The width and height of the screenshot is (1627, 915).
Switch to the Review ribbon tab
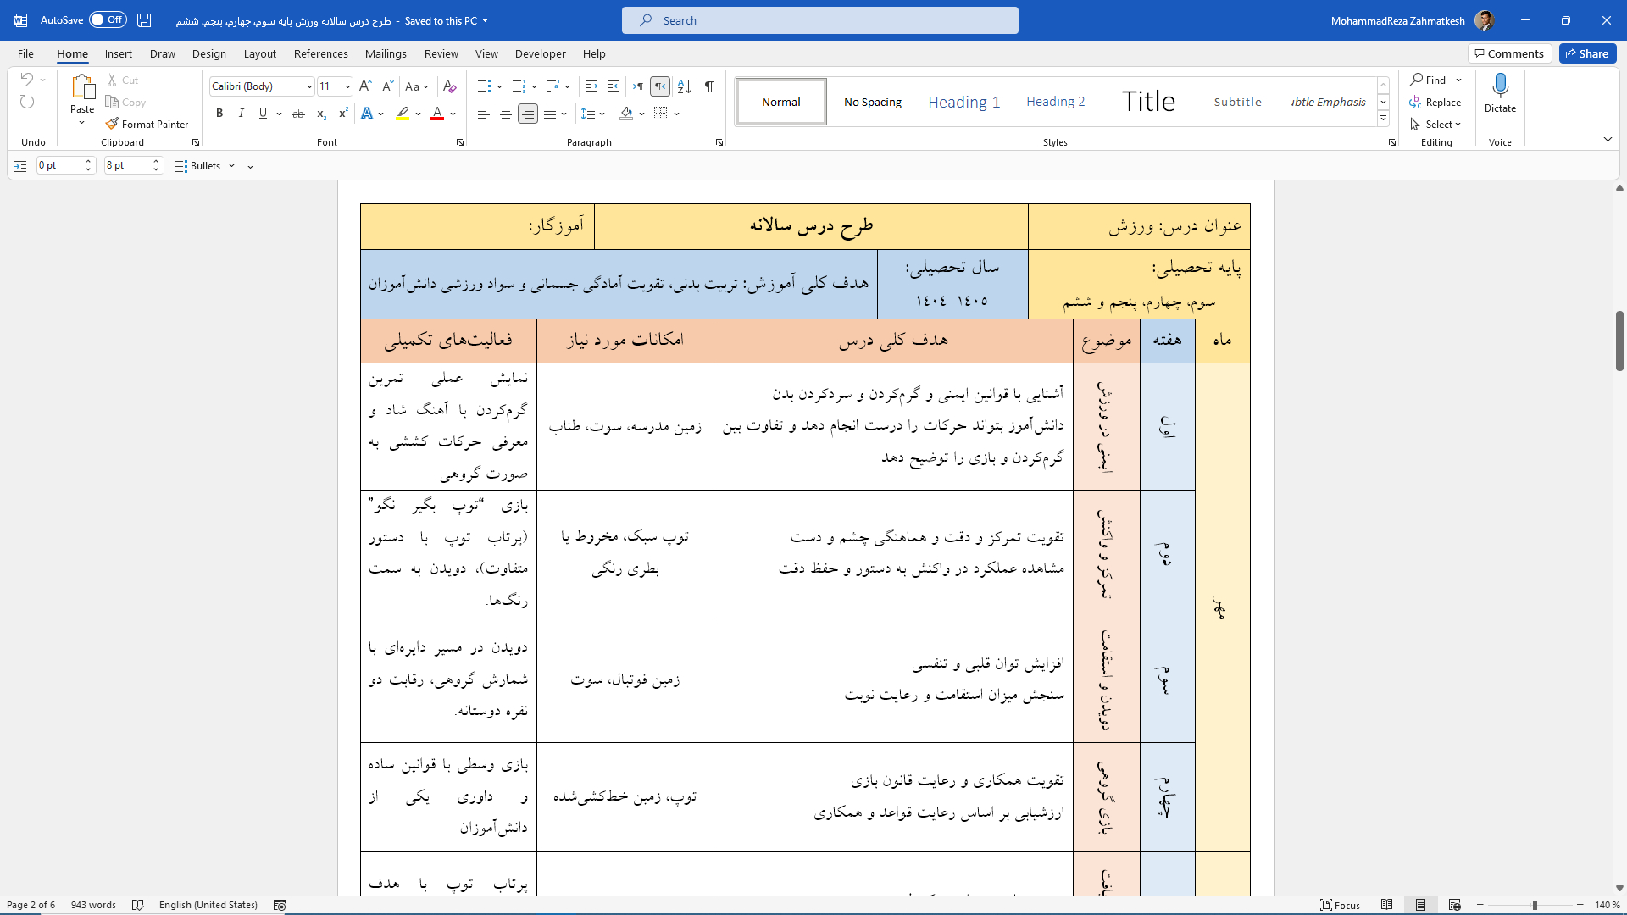click(441, 53)
